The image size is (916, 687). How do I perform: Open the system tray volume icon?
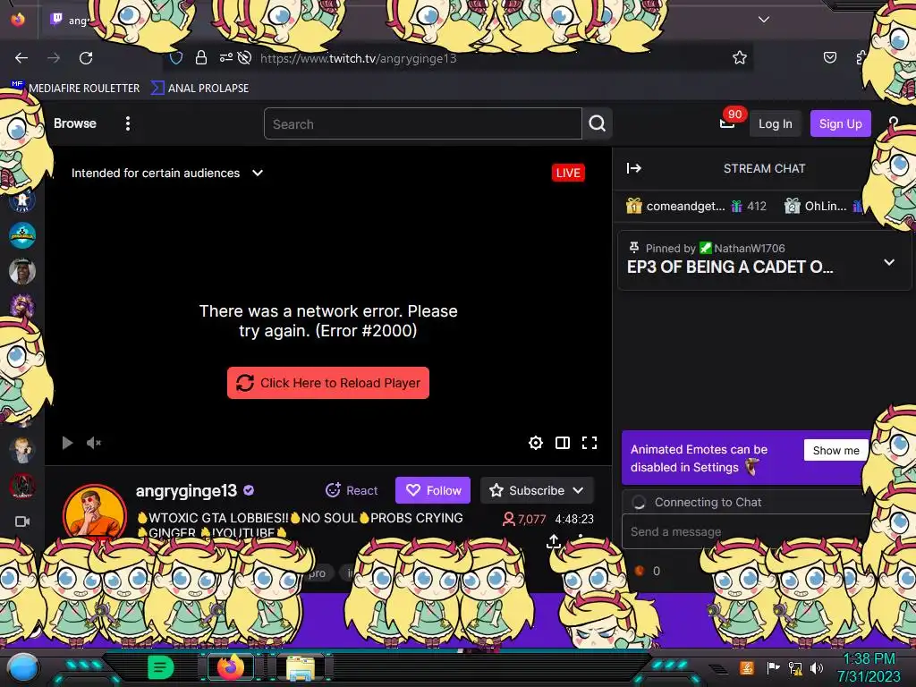coord(817,667)
